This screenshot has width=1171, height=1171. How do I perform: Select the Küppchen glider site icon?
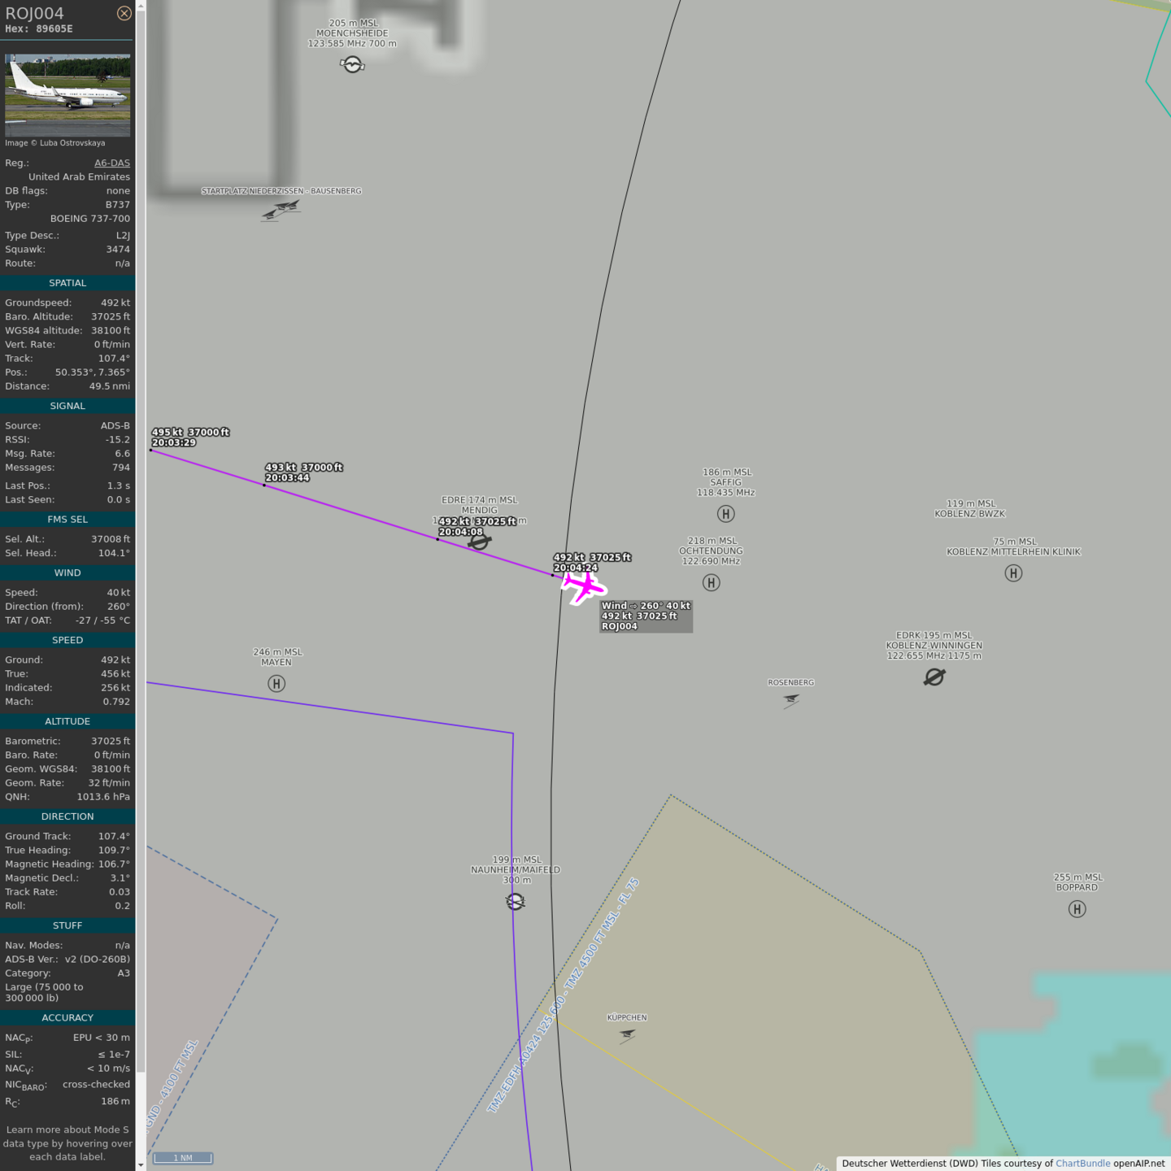coord(627,1034)
